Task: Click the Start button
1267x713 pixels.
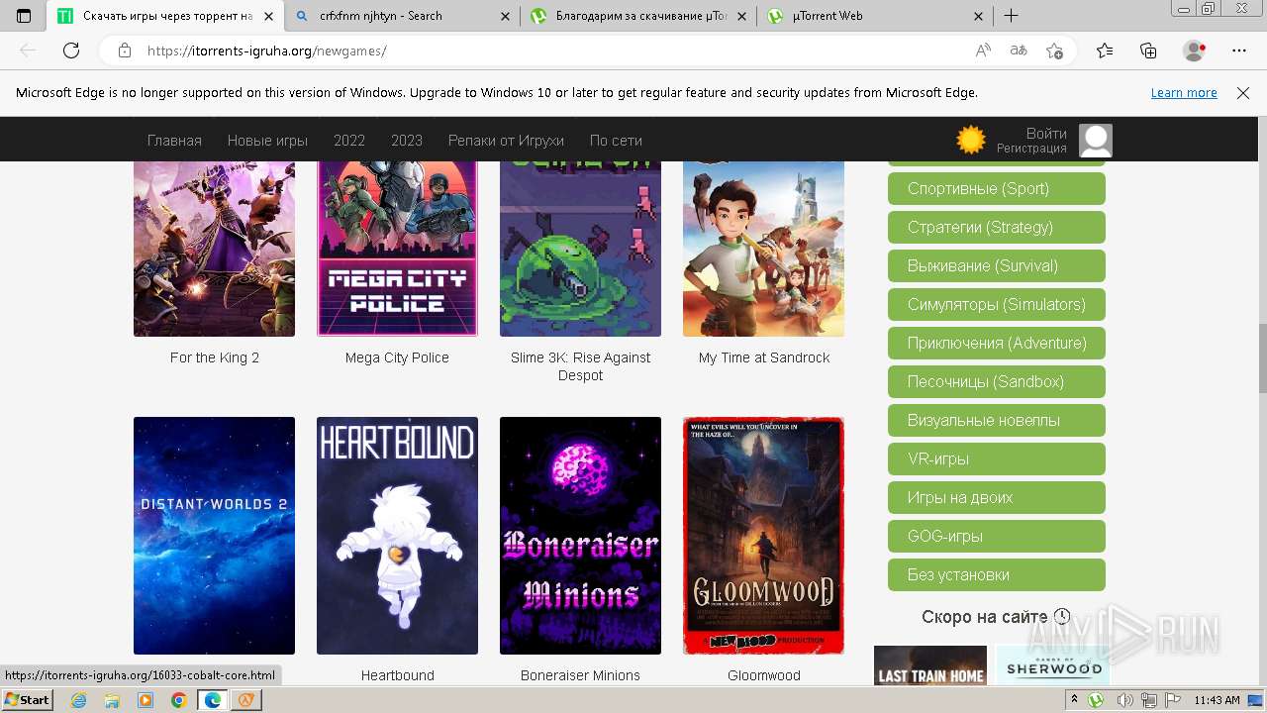Action: coord(27,700)
